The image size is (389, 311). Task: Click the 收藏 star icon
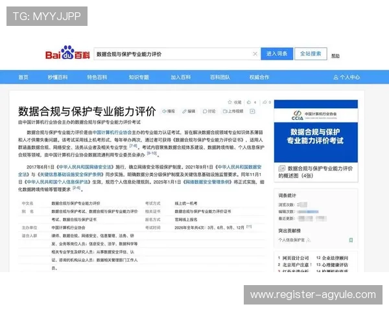point(230,102)
